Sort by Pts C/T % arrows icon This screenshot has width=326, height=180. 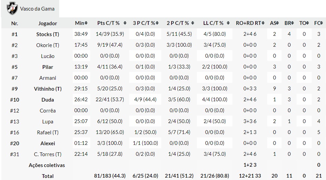coord(125,23)
